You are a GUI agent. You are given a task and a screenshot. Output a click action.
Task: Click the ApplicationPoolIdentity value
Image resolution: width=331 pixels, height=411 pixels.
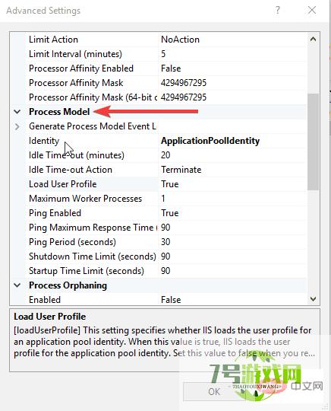[210, 141]
